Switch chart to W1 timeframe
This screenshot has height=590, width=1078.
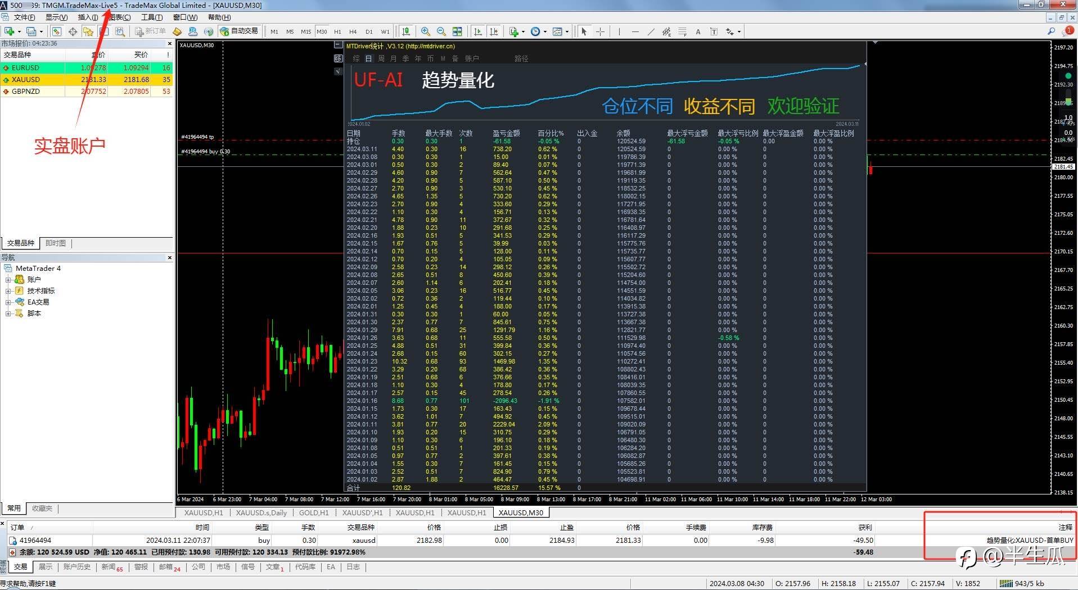pos(385,31)
